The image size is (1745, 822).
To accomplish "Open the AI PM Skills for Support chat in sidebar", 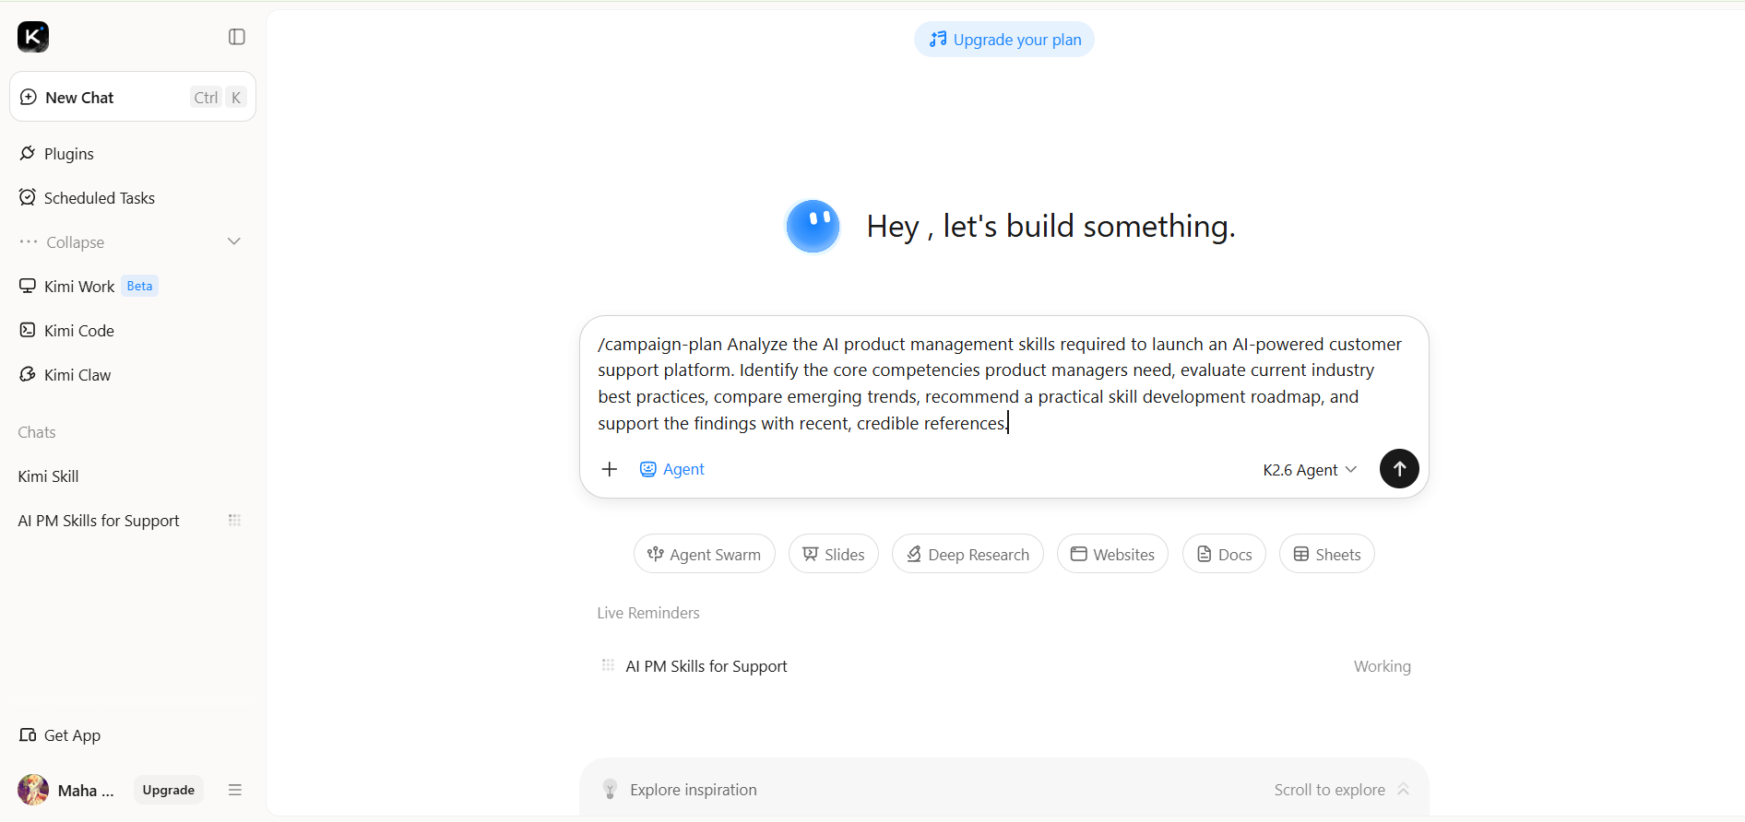I will coord(99,521).
